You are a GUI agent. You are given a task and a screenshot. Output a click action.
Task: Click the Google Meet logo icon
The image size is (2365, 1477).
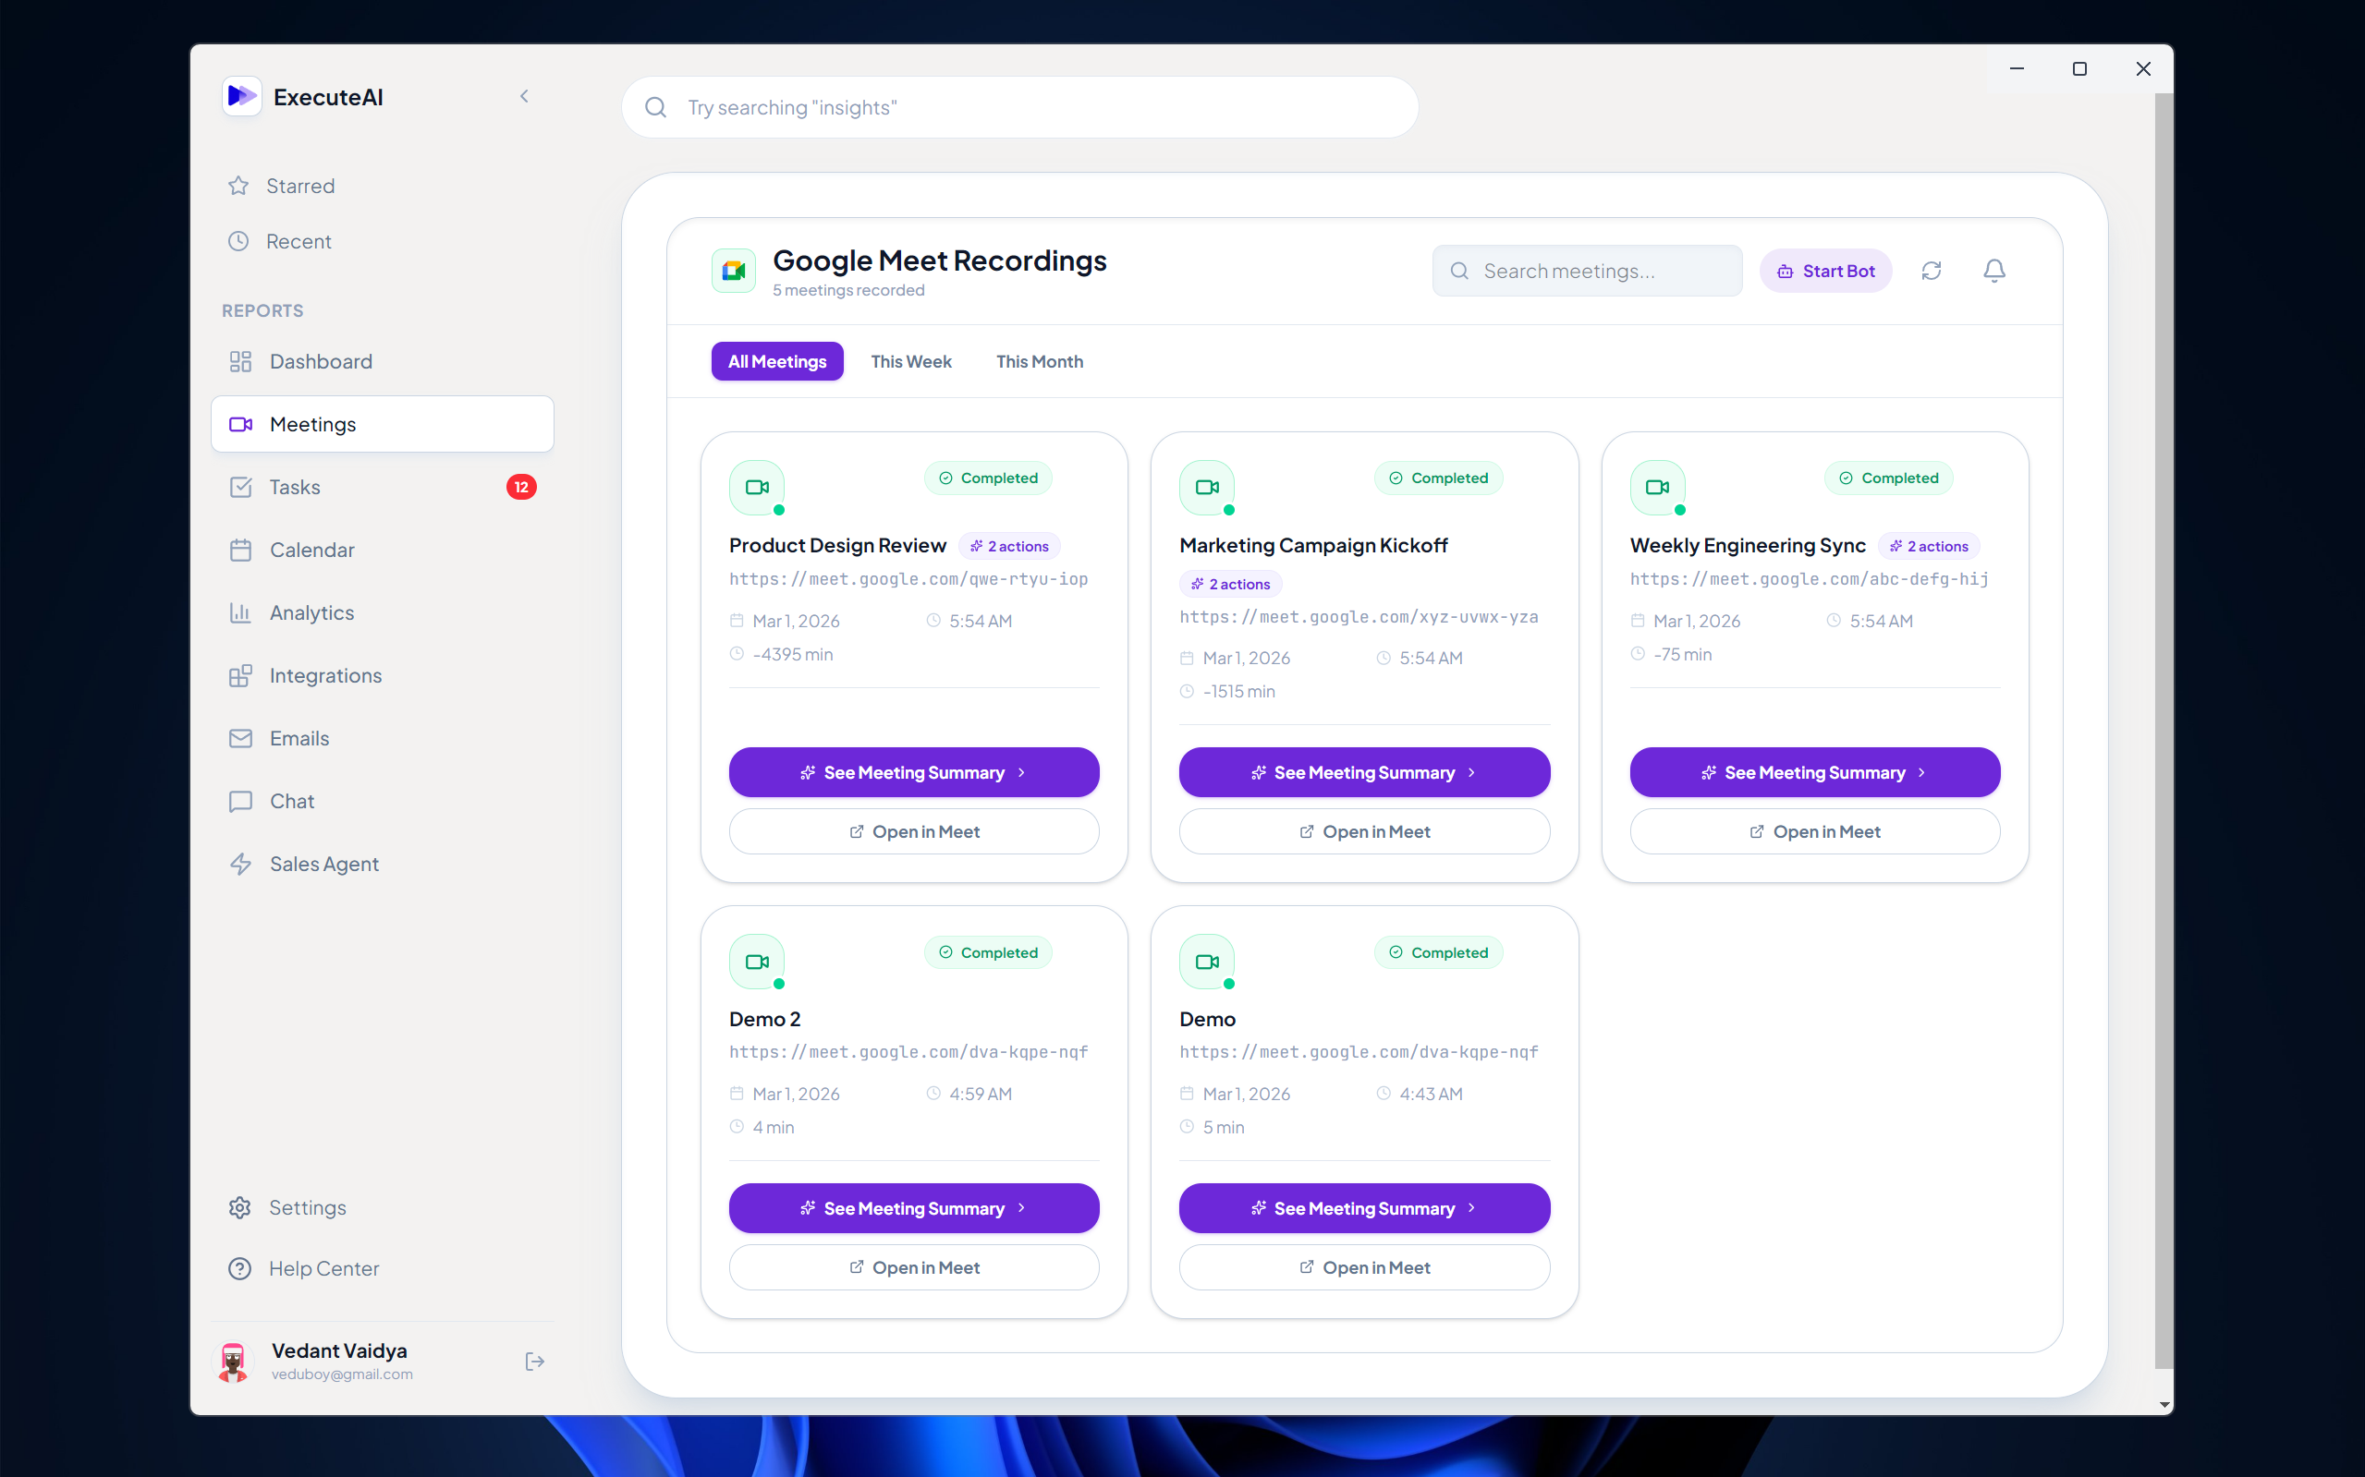pos(734,271)
